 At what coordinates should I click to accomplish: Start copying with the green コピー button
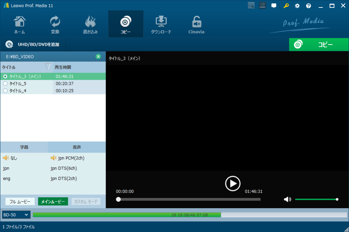click(x=319, y=45)
